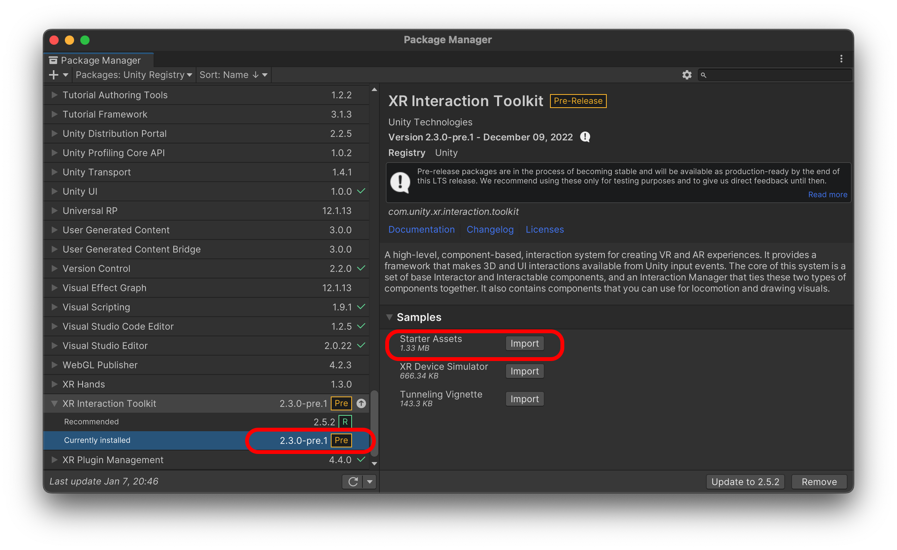Expand the Universal RP package entry
Screen dimensions: 897x550
tap(54, 211)
